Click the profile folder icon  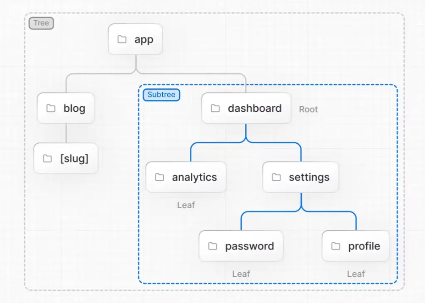click(336, 246)
